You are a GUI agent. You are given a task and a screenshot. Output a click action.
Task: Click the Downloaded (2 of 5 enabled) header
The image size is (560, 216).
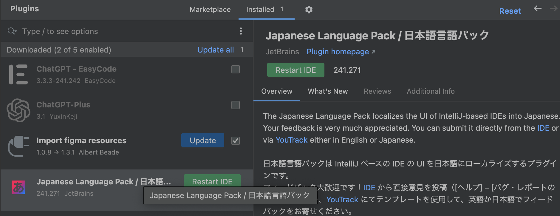coord(59,50)
